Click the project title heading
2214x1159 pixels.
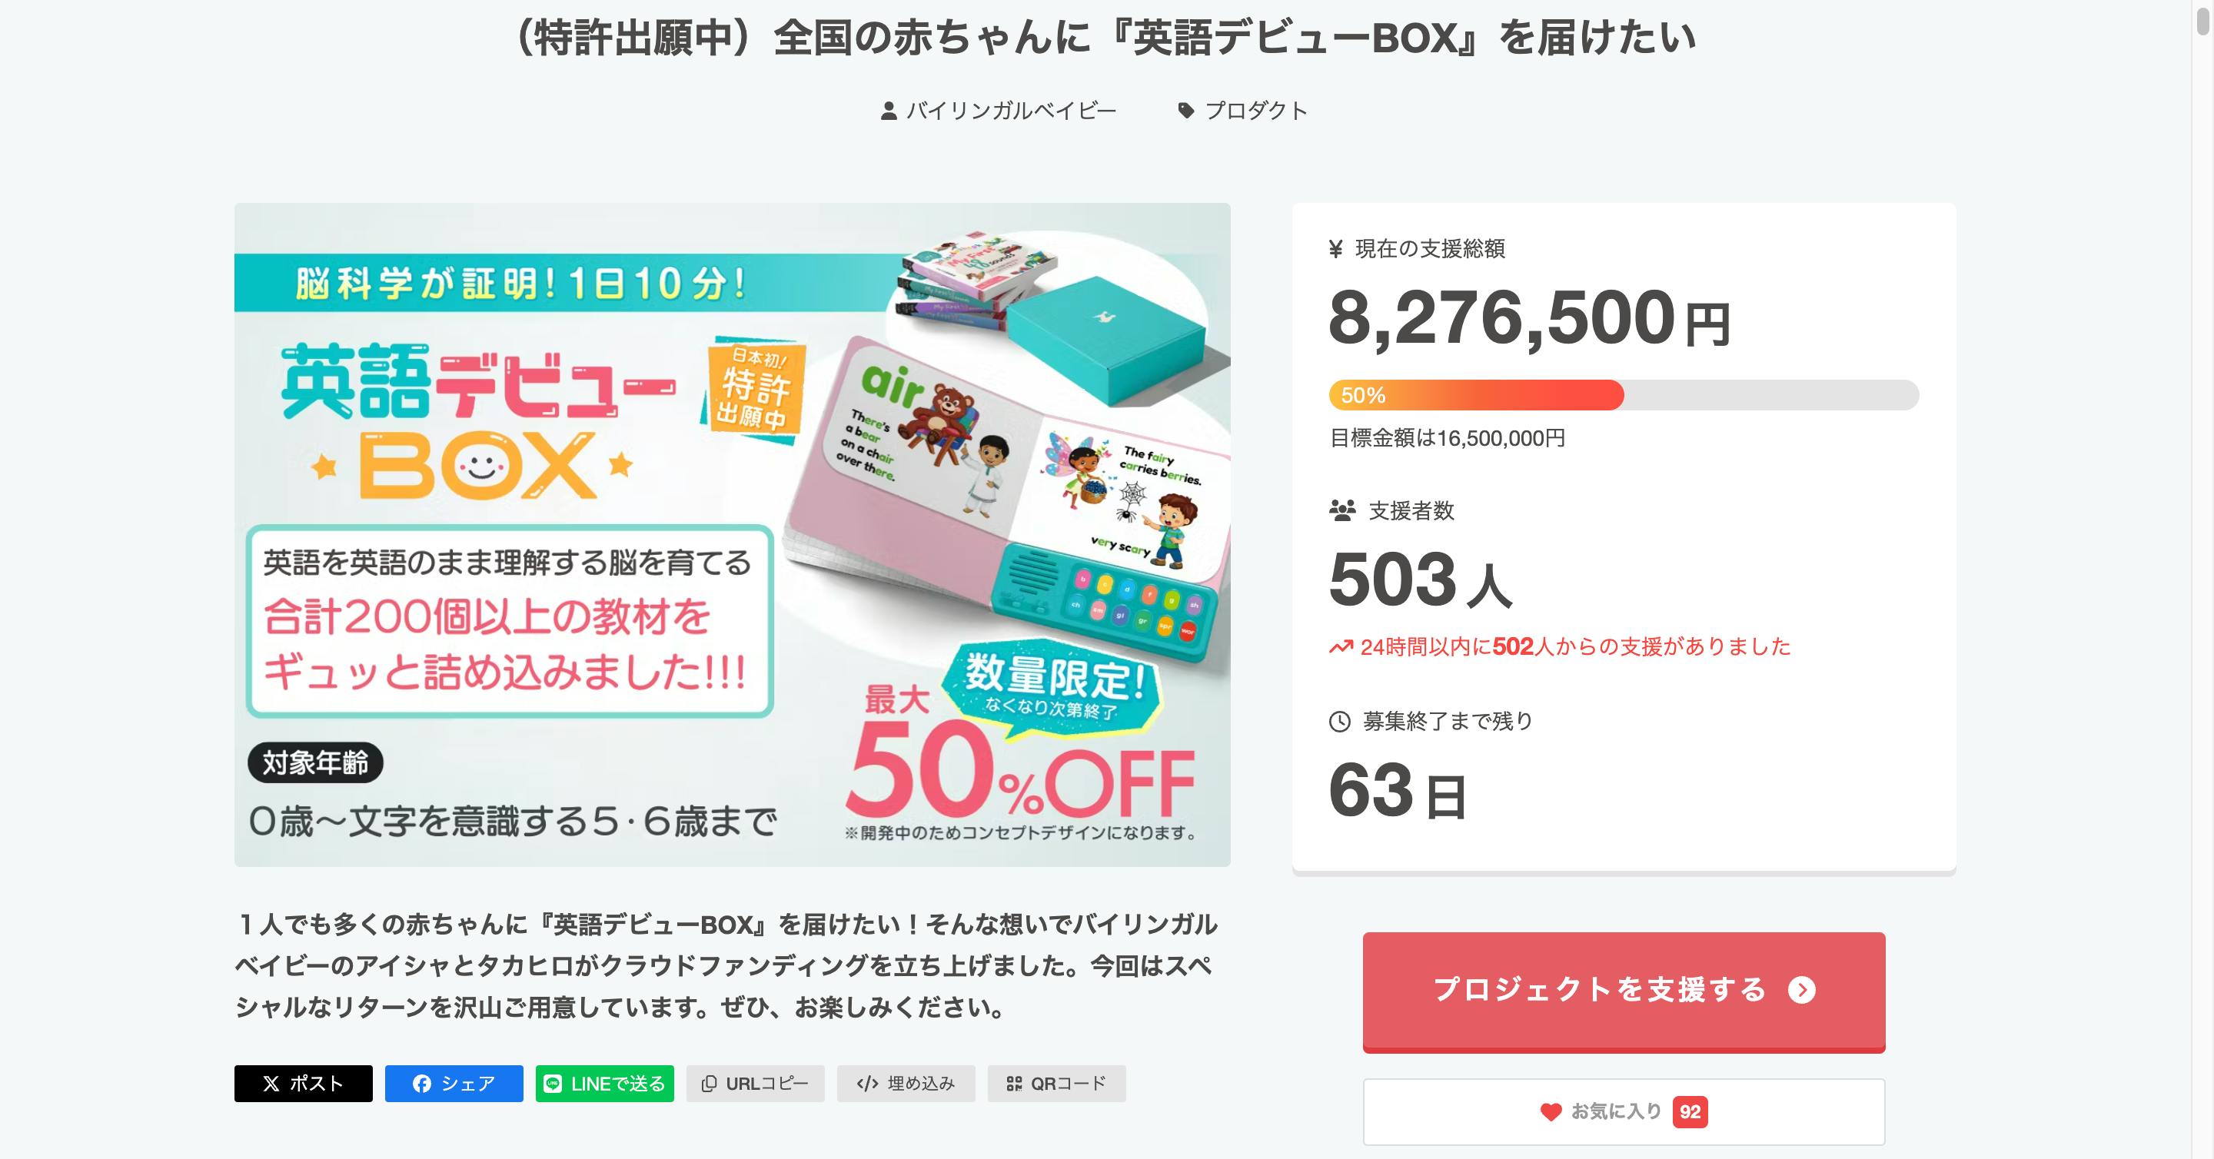[1106, 38]
